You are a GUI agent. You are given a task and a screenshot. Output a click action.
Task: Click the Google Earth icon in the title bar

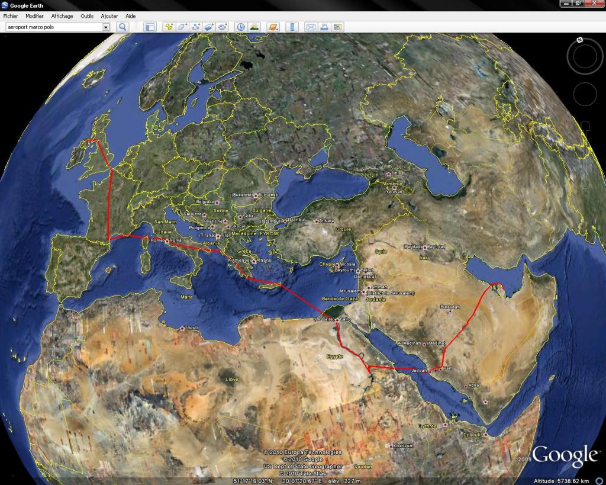click(5, 5)
